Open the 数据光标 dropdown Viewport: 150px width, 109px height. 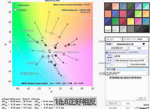(x=114, y=39)
